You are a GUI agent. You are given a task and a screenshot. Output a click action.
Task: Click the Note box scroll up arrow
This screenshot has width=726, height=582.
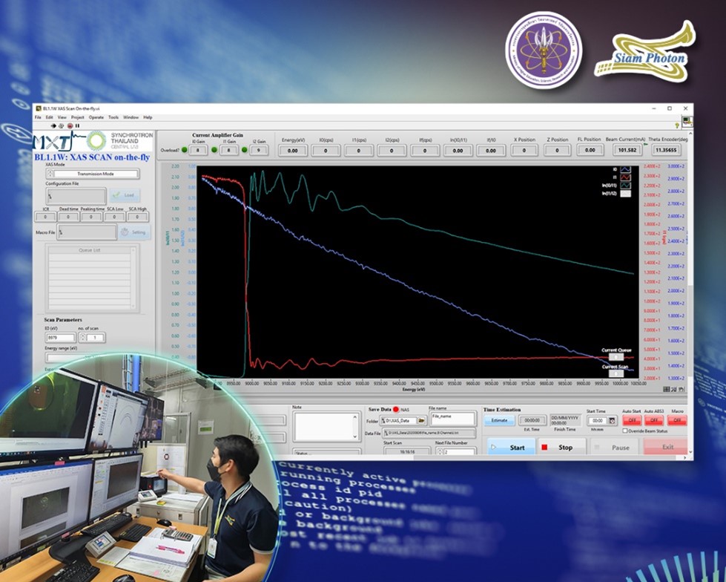pyautogui.click(x=356, y=416)
